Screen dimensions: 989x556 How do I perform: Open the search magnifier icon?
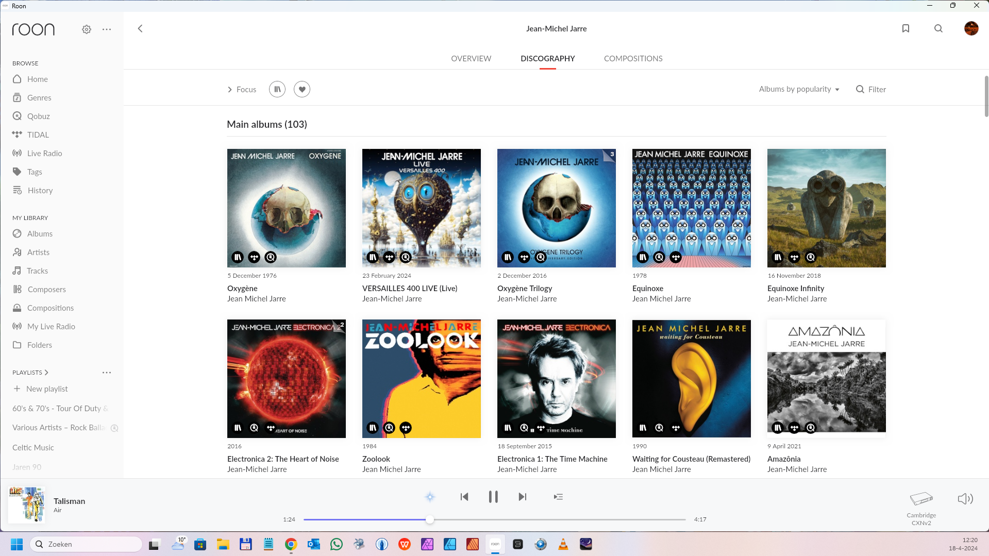click(938, 28)
